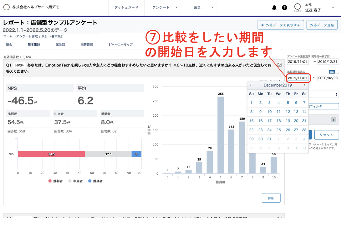The width and height of the screenshot is (341, 227).
Task: Open the 詳細 button under the chart
Action: (271, 198)
